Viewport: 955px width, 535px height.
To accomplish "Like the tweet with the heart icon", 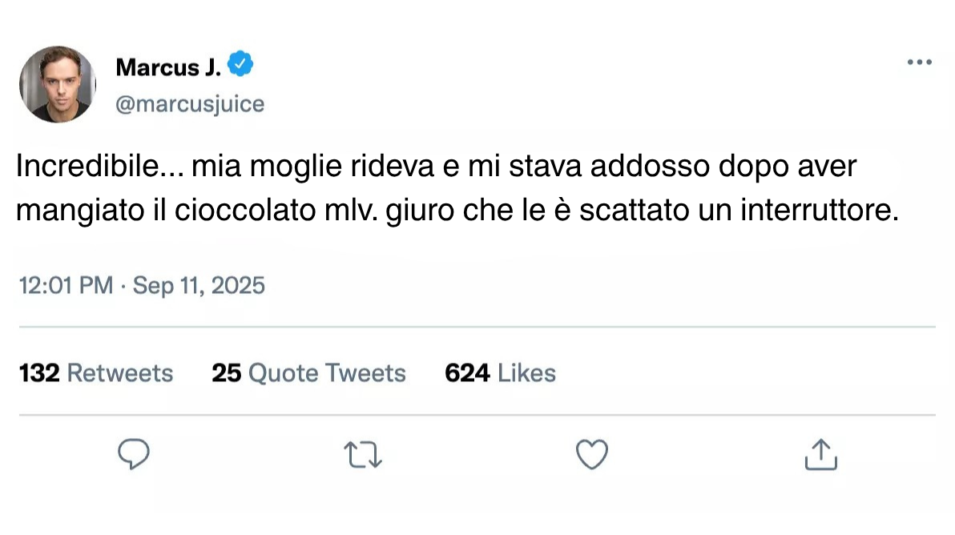I will (x=592, y=455).
